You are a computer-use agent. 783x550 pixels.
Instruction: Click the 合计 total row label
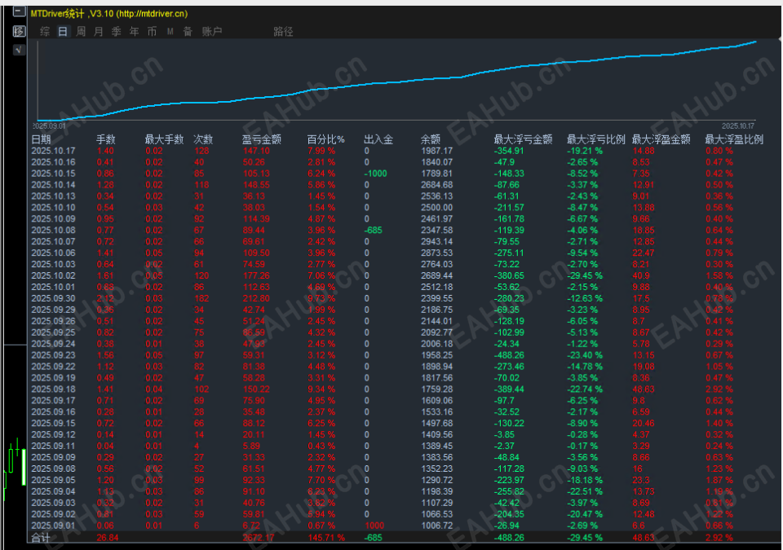[41, 538]
